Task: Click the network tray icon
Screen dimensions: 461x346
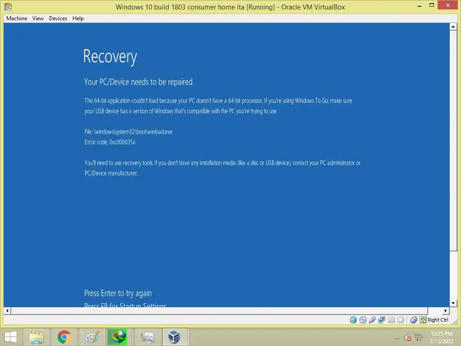Action: coord(418,337)
